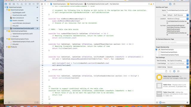
Task: Open the Project navigator folder icon
Action: click(6, 4)
